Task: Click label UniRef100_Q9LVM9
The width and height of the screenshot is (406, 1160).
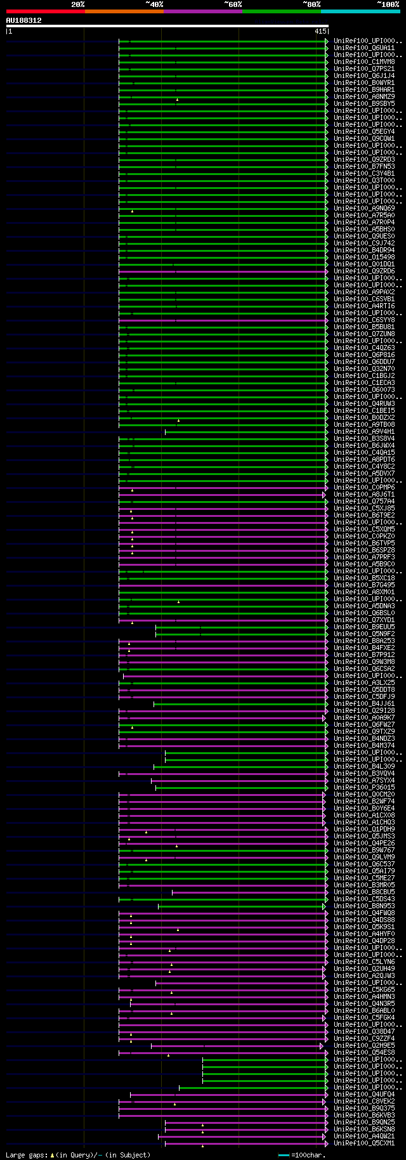Action: tap(364, 857)
